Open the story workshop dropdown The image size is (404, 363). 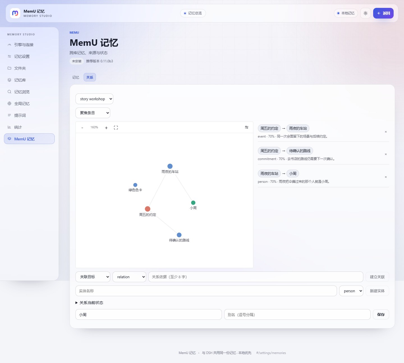[94, 99]
